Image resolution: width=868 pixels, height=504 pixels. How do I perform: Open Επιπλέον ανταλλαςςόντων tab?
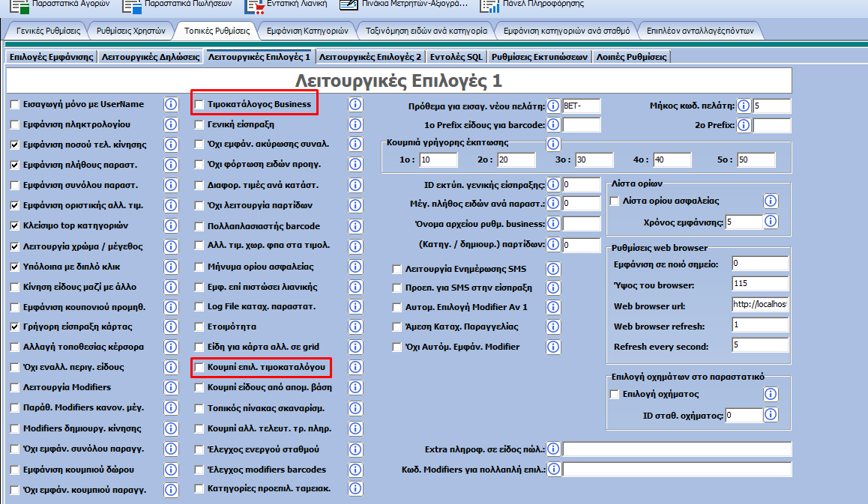coord(700,31)
